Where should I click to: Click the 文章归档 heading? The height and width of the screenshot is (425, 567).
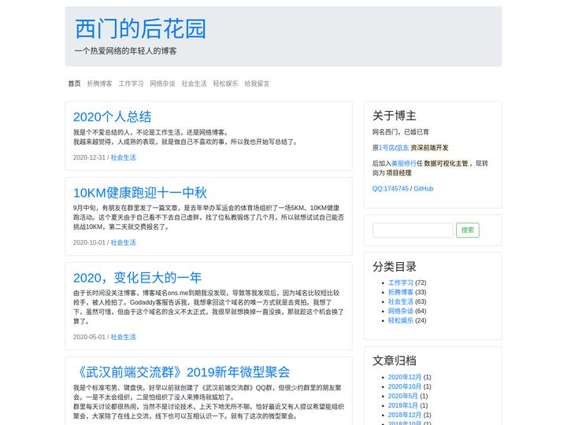coord(395,360)
